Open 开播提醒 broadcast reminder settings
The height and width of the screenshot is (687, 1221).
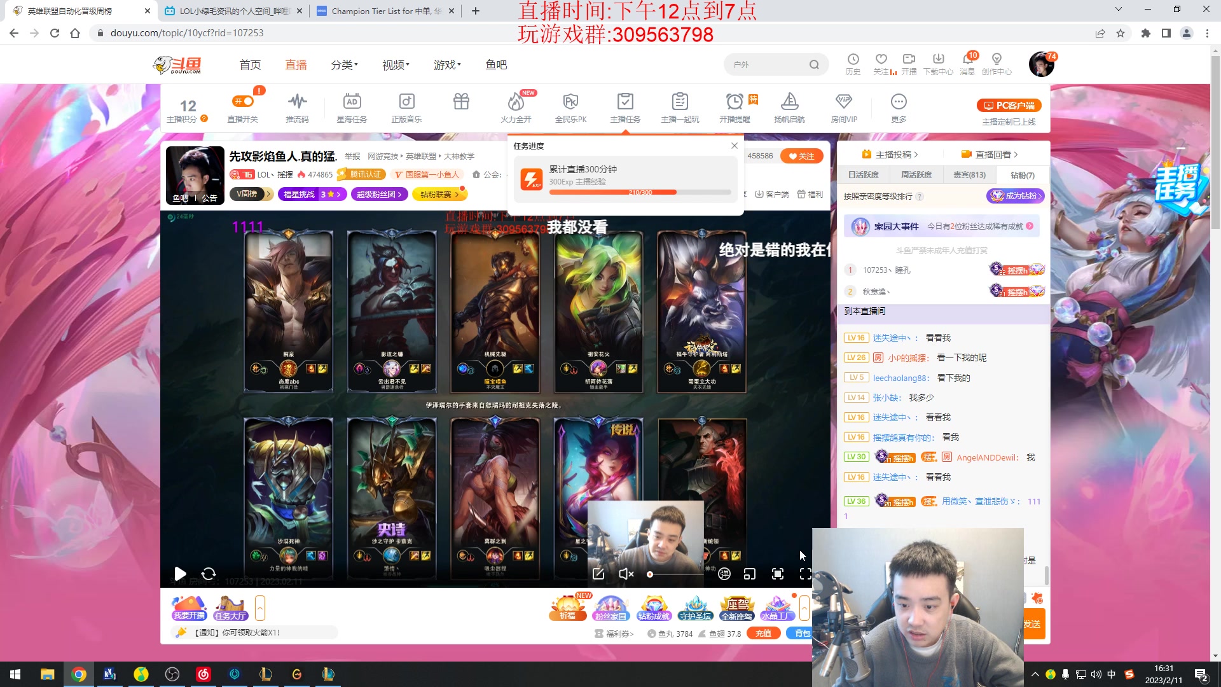735,107
